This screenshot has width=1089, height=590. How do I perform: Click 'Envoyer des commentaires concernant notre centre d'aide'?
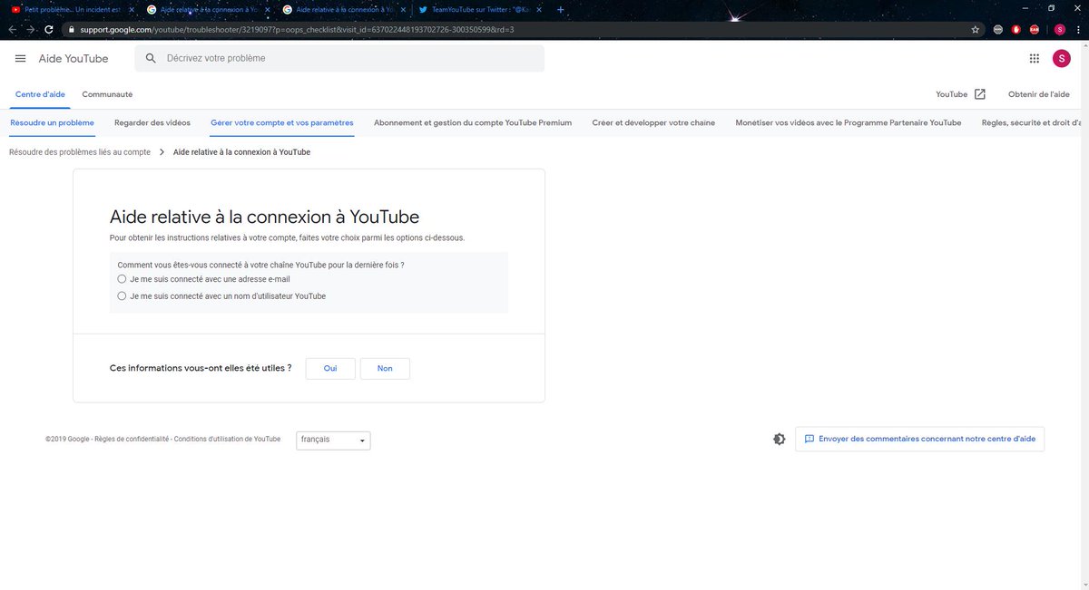pyautogui.click(x=919, y=439)
